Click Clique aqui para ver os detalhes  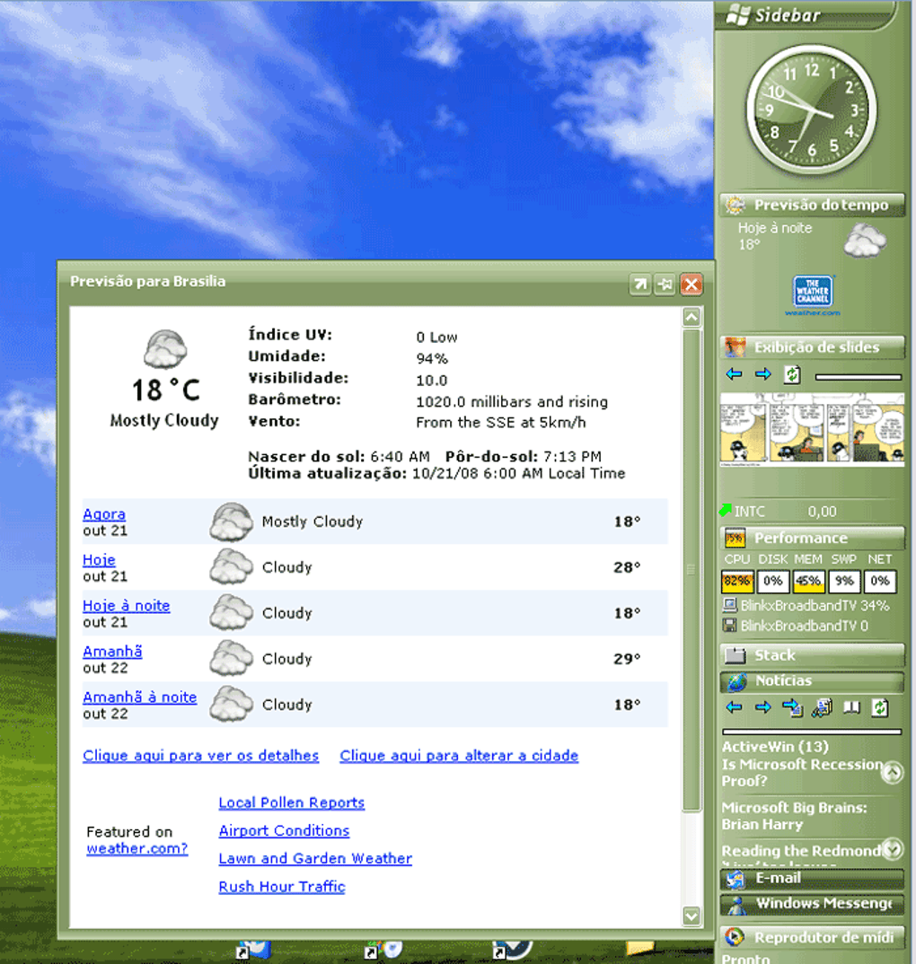tap(200, 756)
